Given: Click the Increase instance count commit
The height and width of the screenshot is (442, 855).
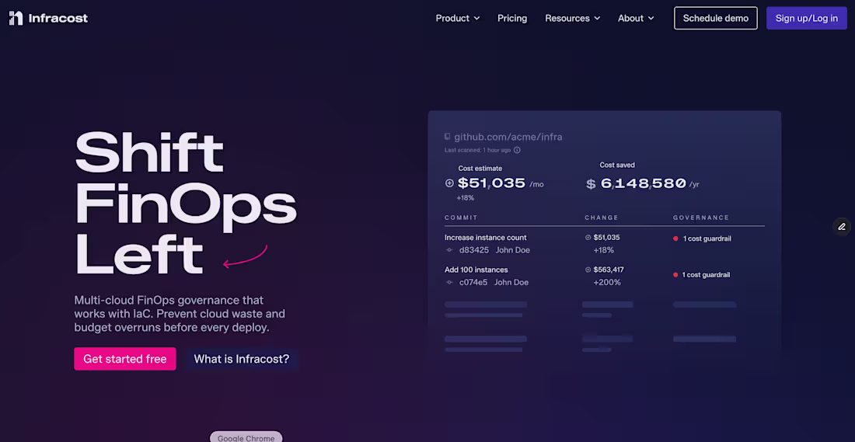Looking at the screenshot, I should click(x=485, y=238).
